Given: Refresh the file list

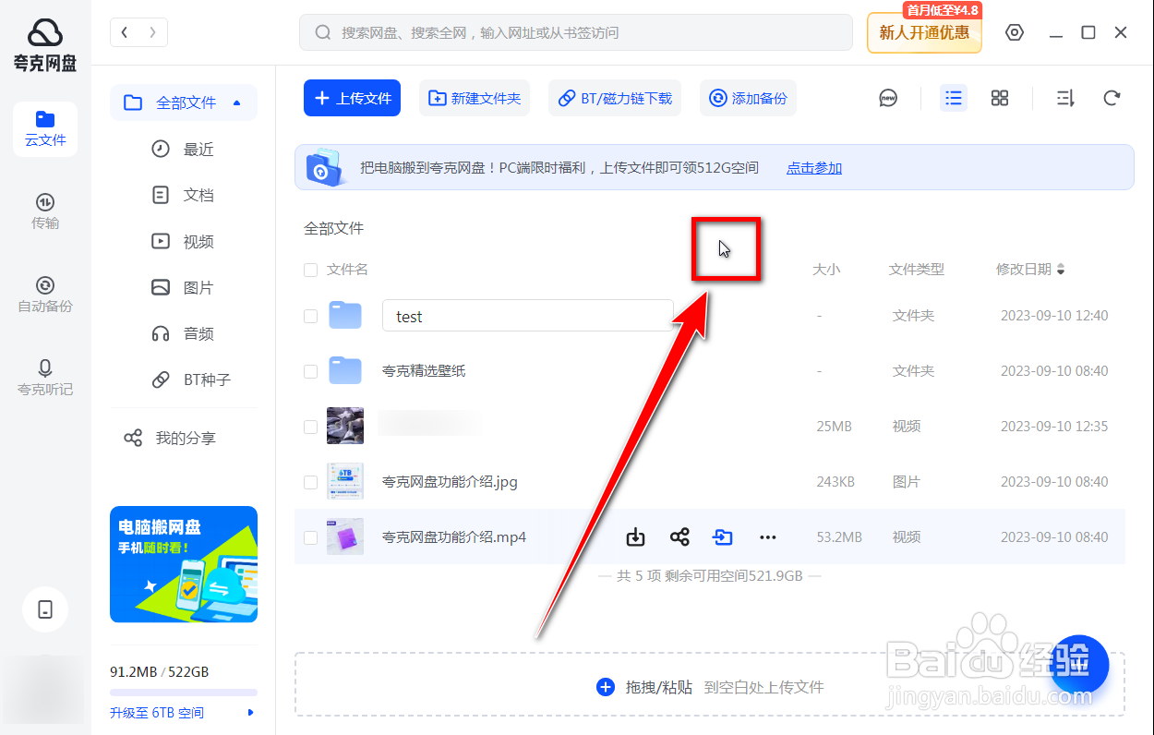Looking at the screenshot, I should 1112,97.
